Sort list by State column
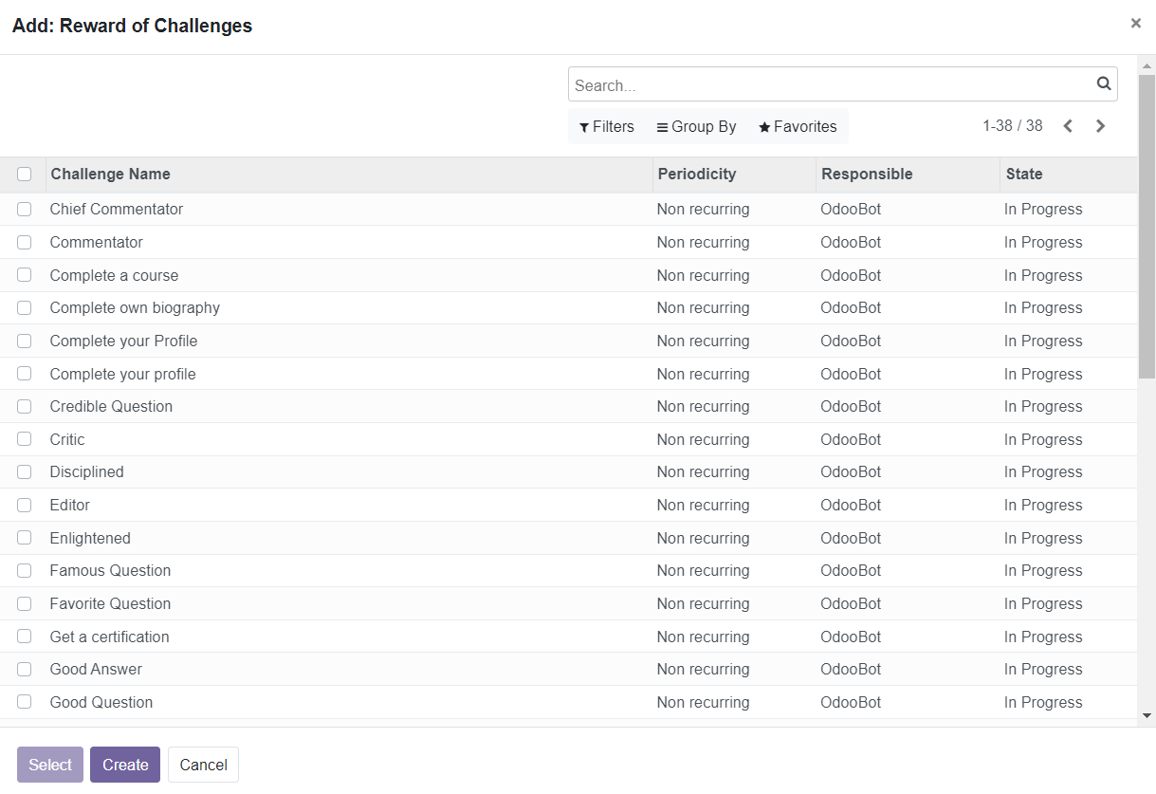 pos(1023,175)
